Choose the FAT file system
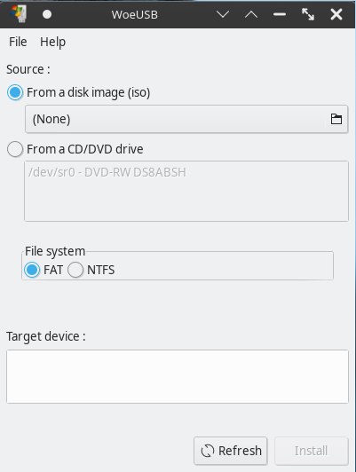 (32, 270)
